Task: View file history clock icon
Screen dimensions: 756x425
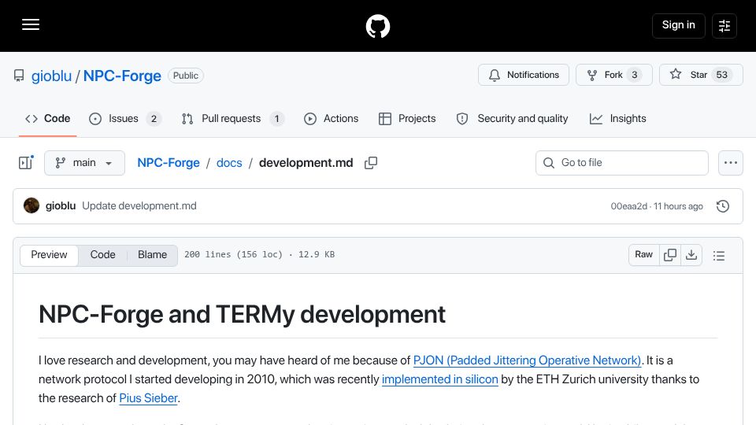Action: coord(723,206)
